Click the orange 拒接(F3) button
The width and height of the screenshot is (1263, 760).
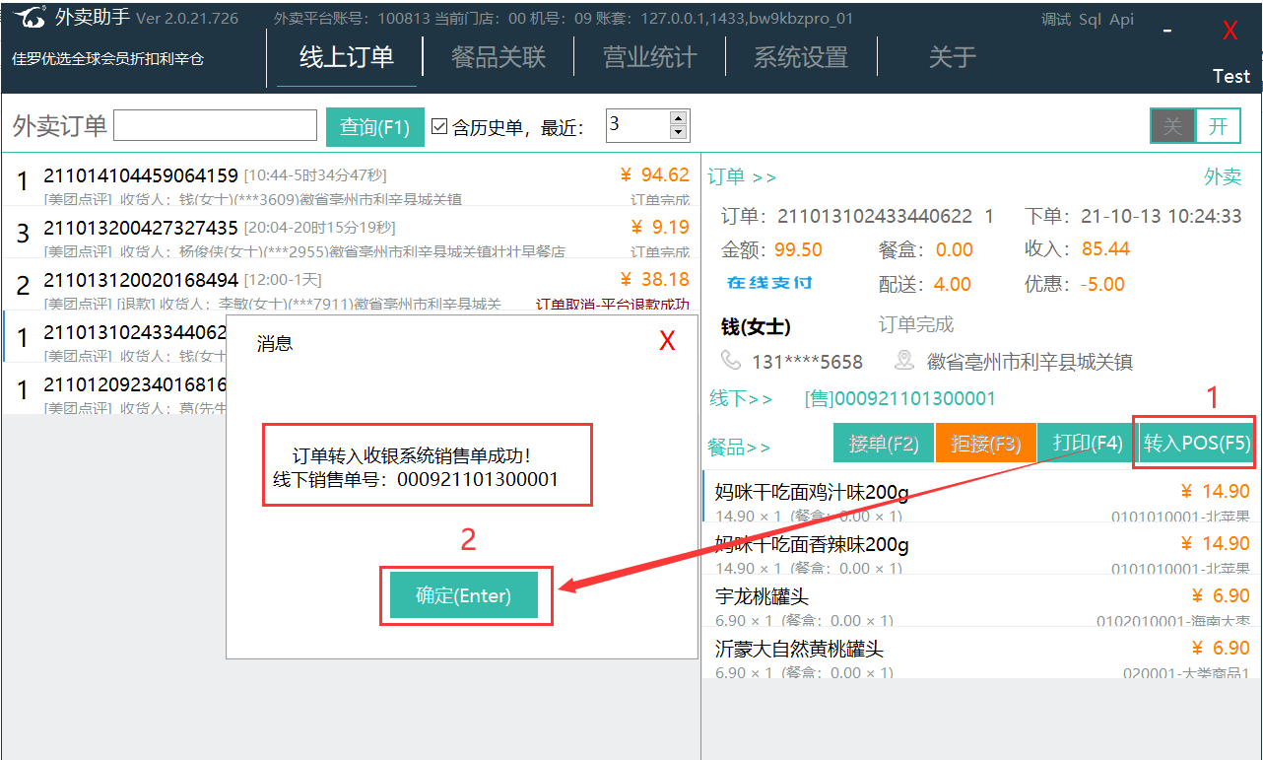click(985, 444)
